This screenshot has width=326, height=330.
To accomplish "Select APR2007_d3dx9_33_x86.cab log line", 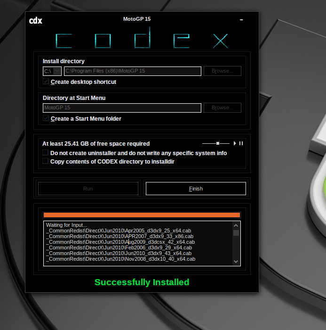I will point(120,236).
